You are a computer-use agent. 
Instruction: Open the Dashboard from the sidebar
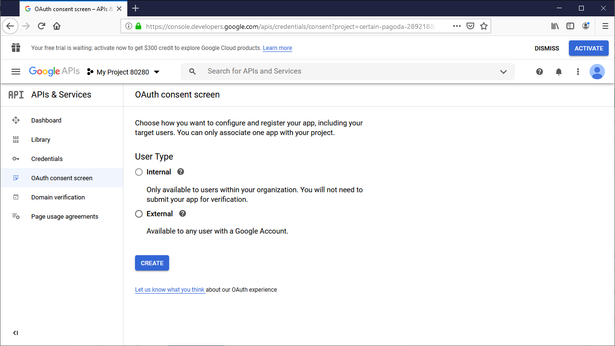click(46, 120)
